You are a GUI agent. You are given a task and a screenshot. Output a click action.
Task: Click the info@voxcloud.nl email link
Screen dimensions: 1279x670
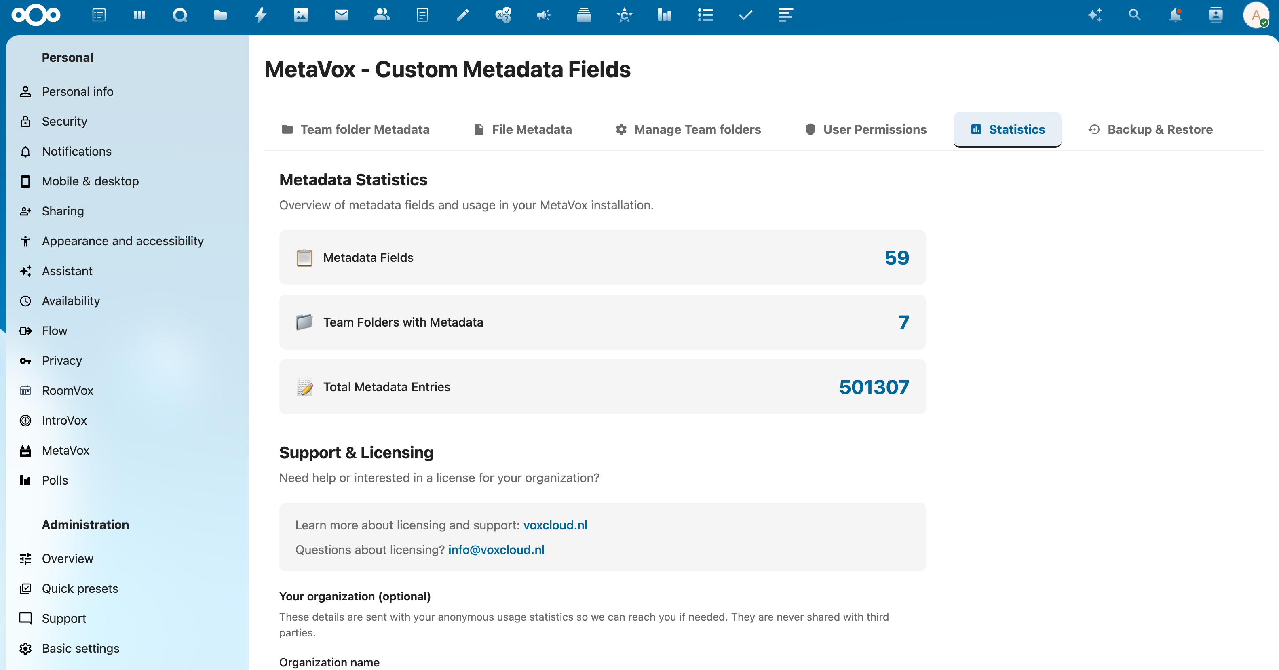point(496,550)
